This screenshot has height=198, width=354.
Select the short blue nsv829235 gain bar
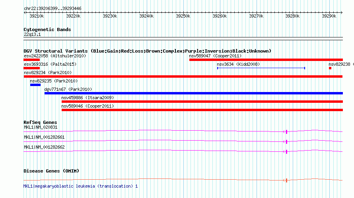35,85
